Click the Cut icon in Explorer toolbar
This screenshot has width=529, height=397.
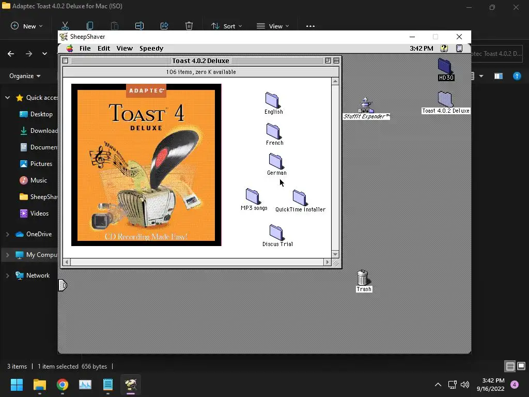coord(65,26)
